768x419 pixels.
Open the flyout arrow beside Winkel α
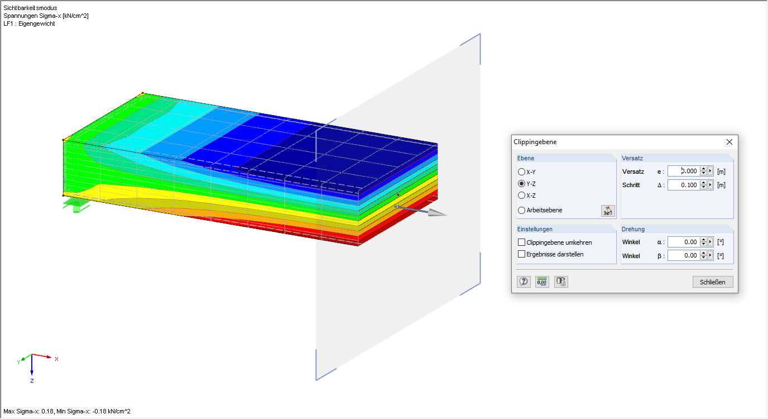(711, 242)
